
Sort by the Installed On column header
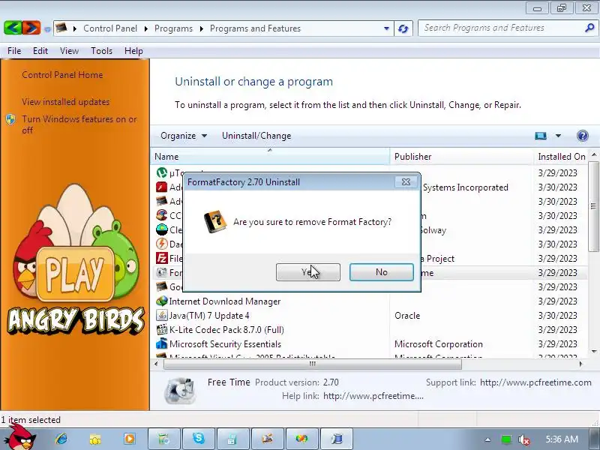[561, 157]
